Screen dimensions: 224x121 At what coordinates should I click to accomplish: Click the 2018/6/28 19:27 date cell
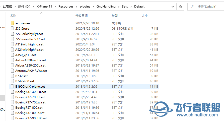click(x=87, y=66)
